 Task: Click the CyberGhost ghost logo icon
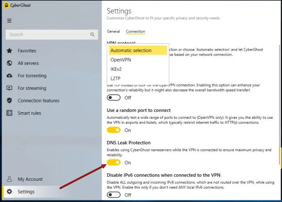coord(6,5)
